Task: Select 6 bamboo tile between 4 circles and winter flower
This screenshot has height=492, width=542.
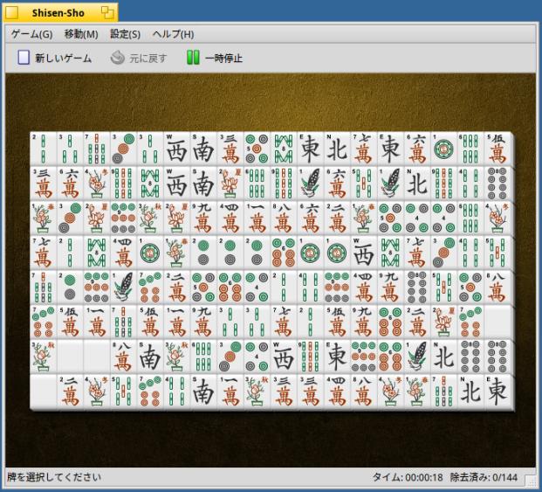Action: click(x=470, y=218)
